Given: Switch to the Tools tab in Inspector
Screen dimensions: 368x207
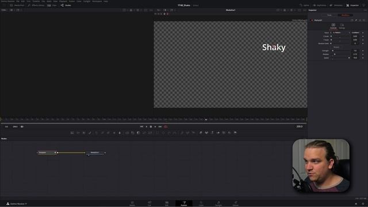Looking at the screenshot, I should [329, 16].
